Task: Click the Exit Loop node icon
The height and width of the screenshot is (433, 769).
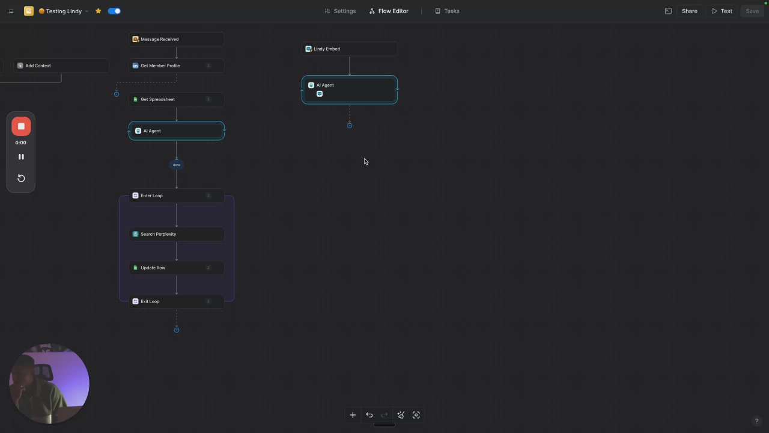Action: (x=135, y=301)
